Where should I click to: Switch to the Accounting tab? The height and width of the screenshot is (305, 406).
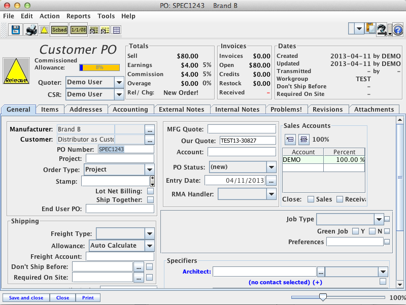pyautogui.click(x=130, y=110)
